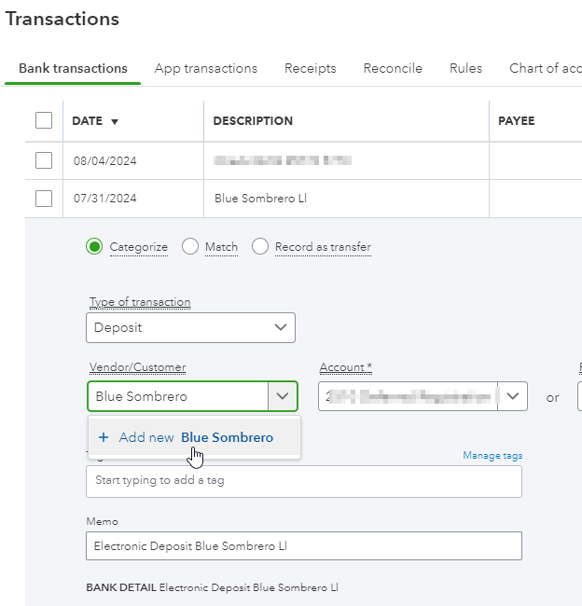Sort by the Date column arrow
Viewport: 582px width, 606px height.
[x=115, y=121]
